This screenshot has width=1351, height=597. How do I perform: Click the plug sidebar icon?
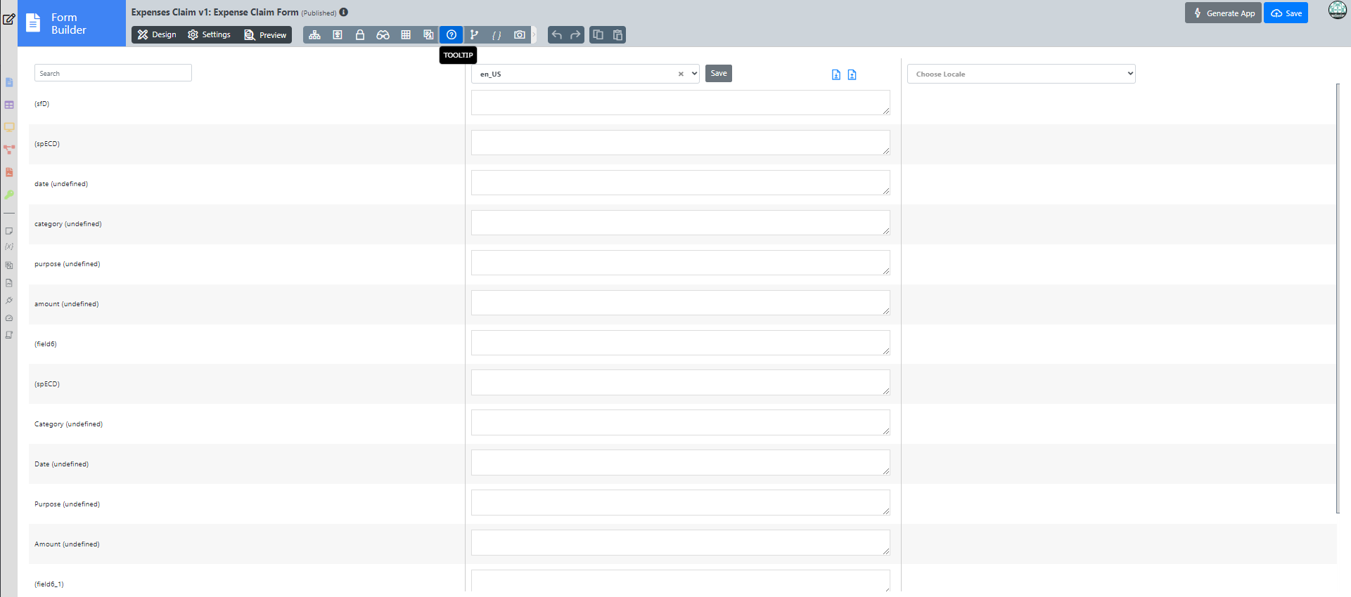[9, 301]
